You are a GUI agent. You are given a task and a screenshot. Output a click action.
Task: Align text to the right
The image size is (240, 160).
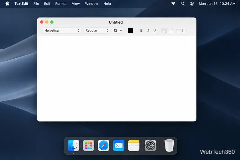pos(178,30)
